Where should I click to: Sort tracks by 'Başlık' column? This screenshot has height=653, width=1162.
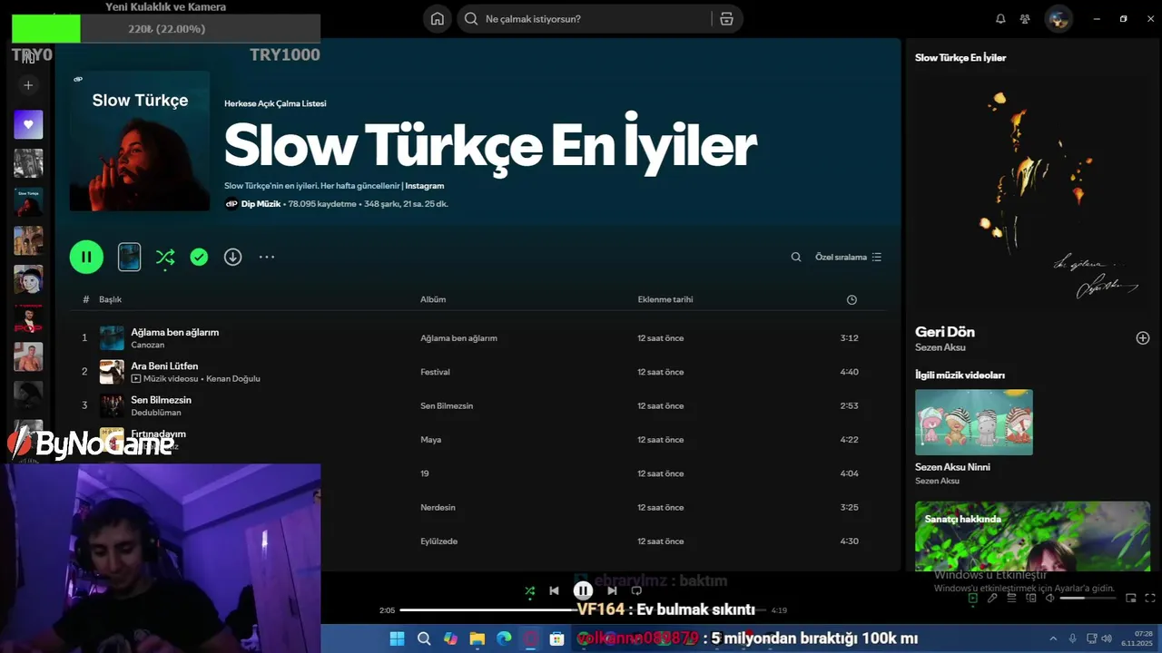[110, 299]
